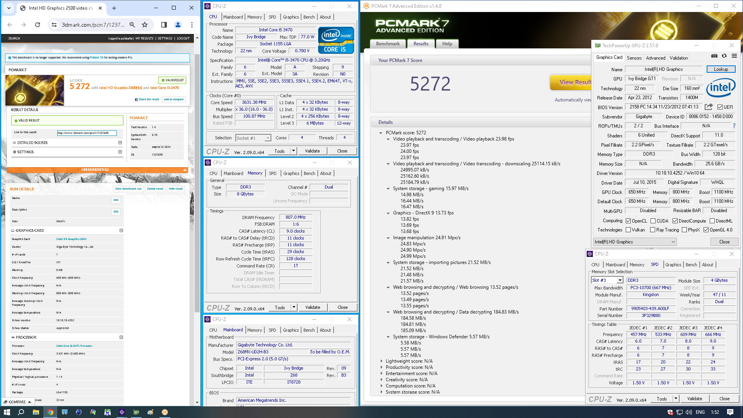Go back in Chrome
The height and width of the screenshot is (418, 743).
click(x=10, y=25)
